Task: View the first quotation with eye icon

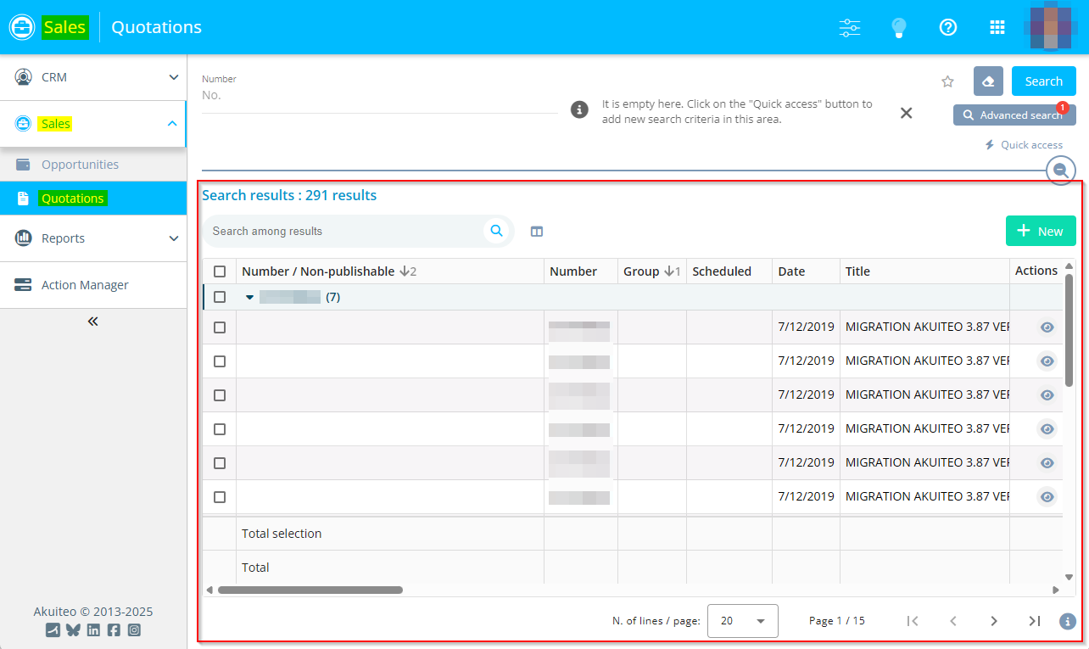Action: point(1047,327)
